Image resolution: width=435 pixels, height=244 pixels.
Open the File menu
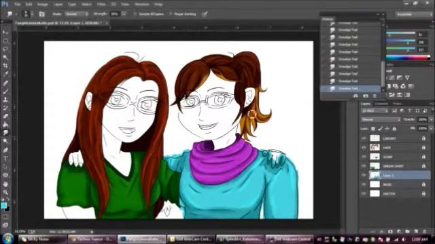pyautogui.click(x=17, y=4)
